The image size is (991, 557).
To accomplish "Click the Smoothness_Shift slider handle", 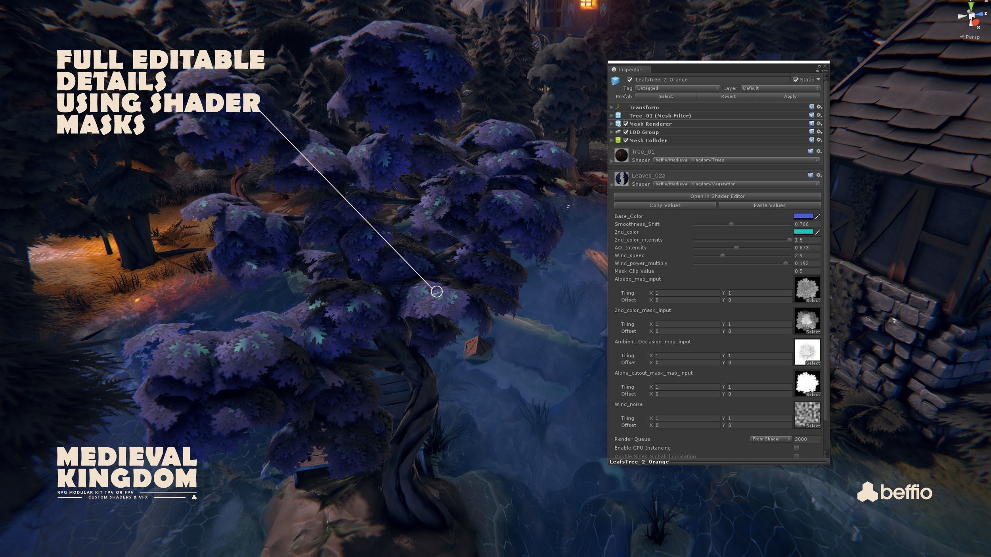I will click(731, 225).
